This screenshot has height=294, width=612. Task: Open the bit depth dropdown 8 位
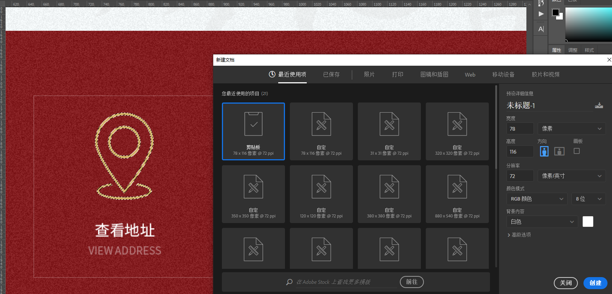588,199
